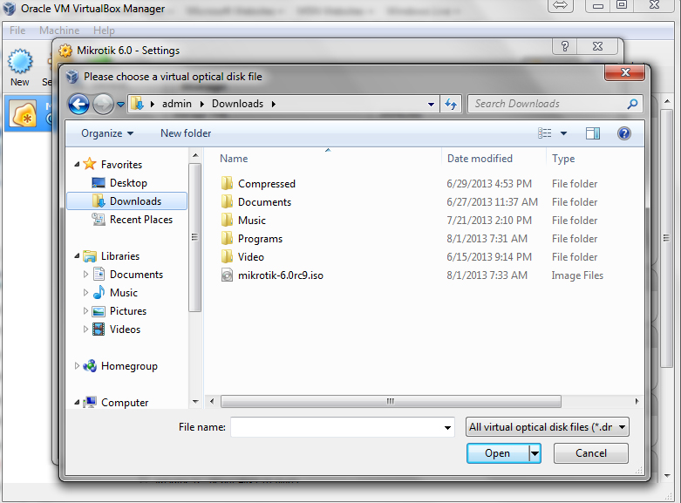Open the recent locations dropdown arrow

(x=120, y=105)
